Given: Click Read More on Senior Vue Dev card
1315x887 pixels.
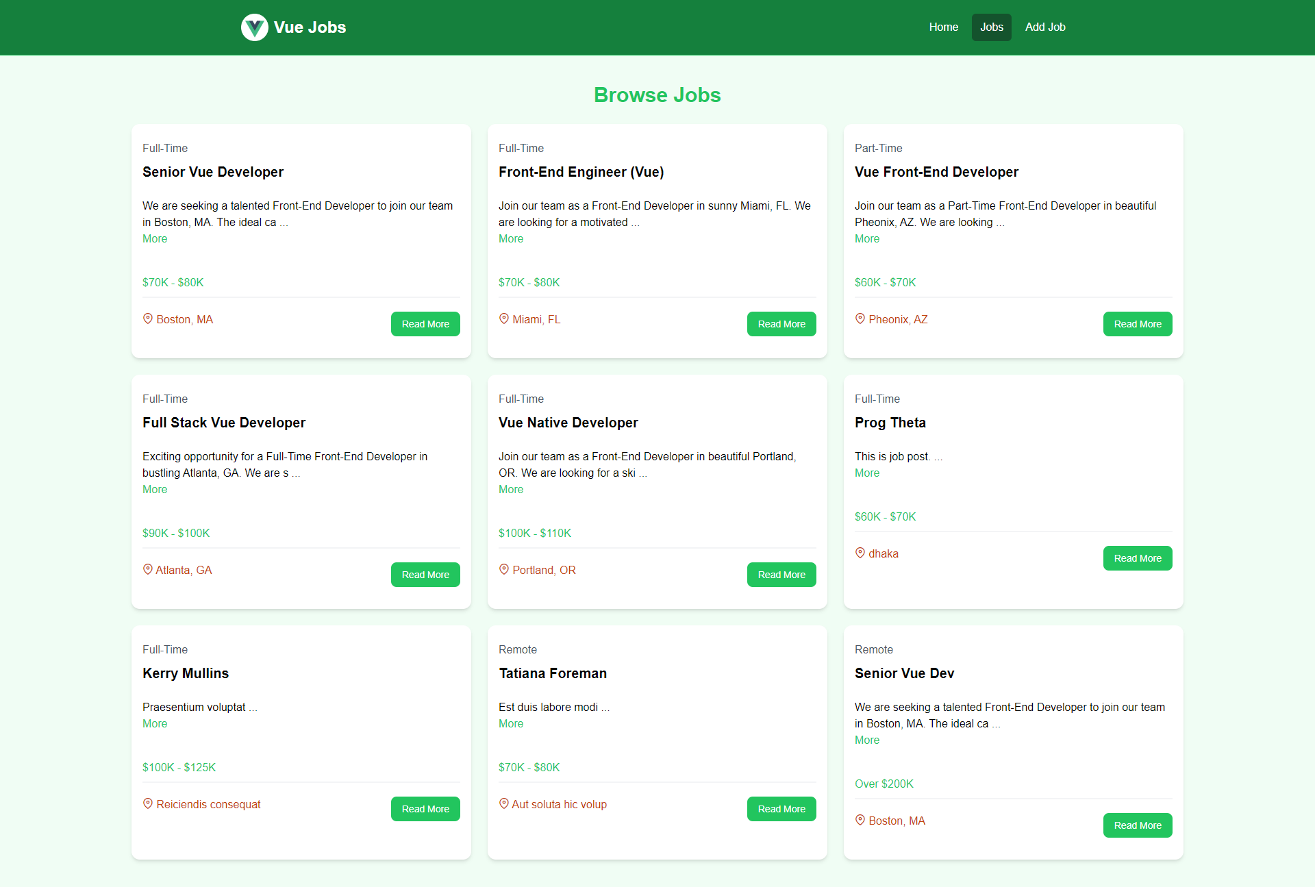Looking at the screenshot, I should (1137, 825).
